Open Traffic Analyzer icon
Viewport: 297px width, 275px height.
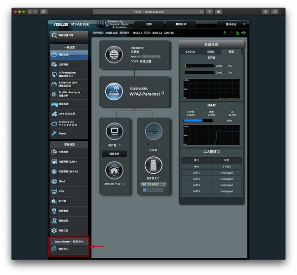(x=54, y=94)
